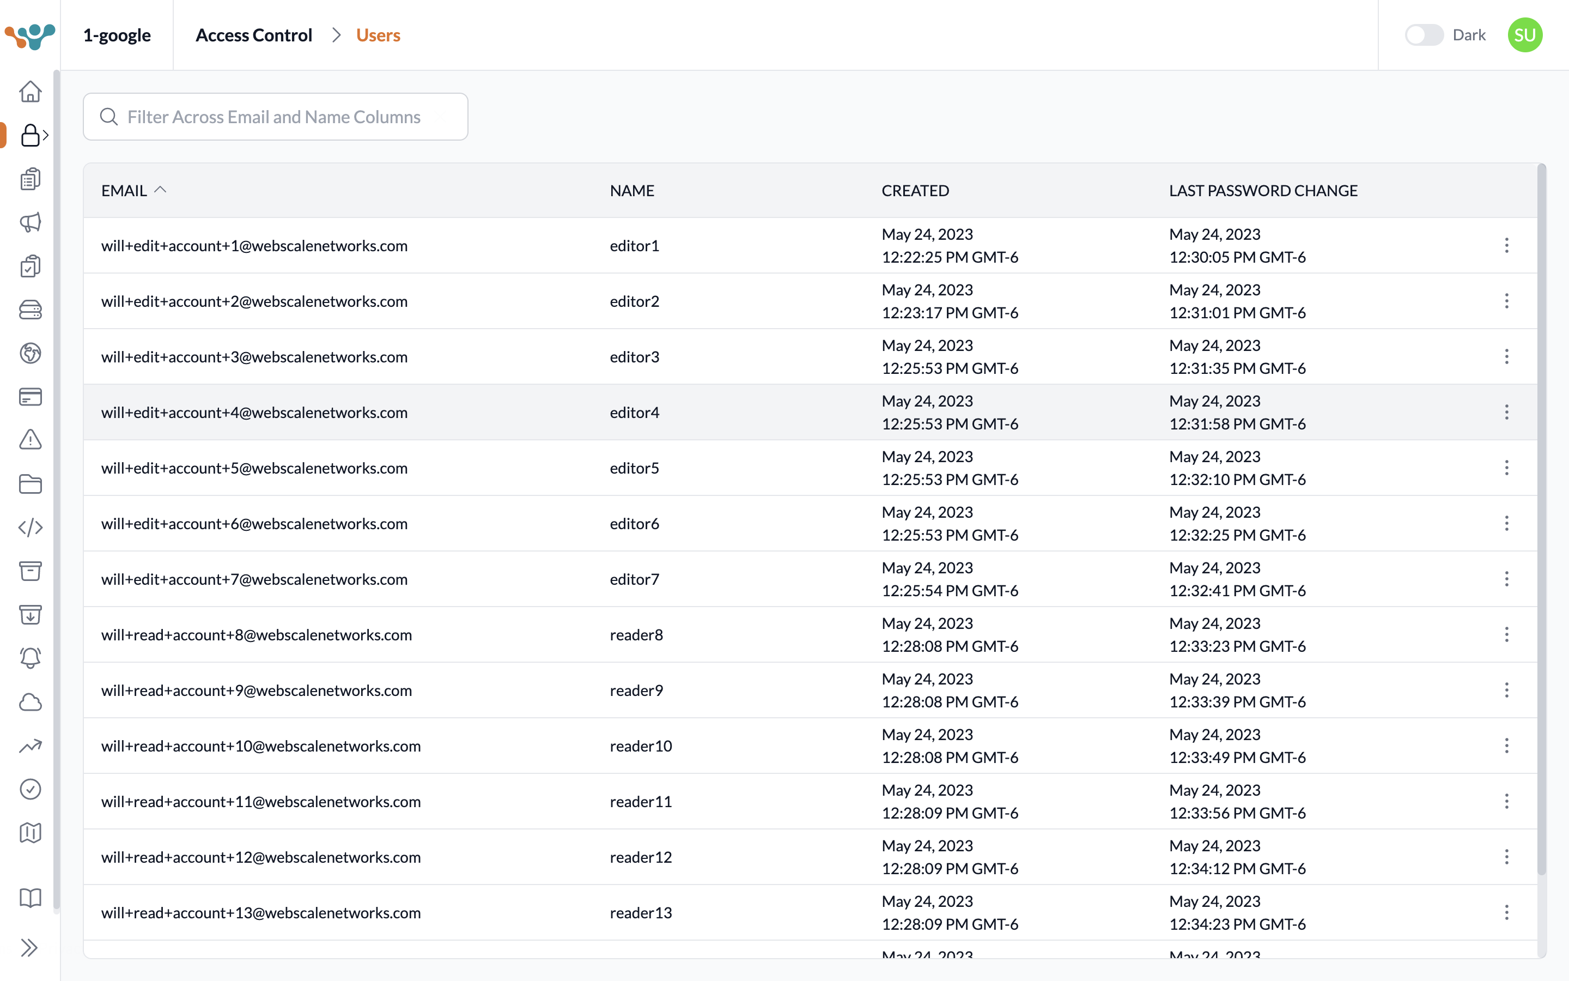Click the table's vertical scrollbar
The image size is (1569, 981).
1541,519
